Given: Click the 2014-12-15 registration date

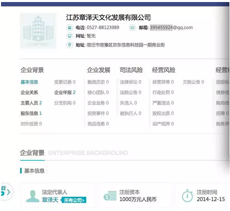Looking at the screenshot, I should [211, 199].
